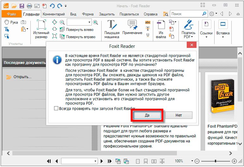Switch to the Поделиться tab
The image size is (244, 167).
click(x=129, y=14)
